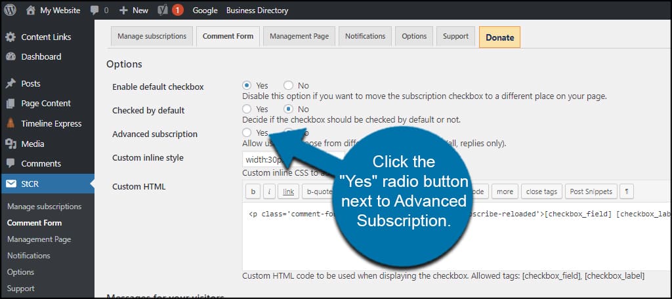Click the Post Snippets editor button
Image resolution: width=672 pixels, height=299 pixels.
coord(591,191)
